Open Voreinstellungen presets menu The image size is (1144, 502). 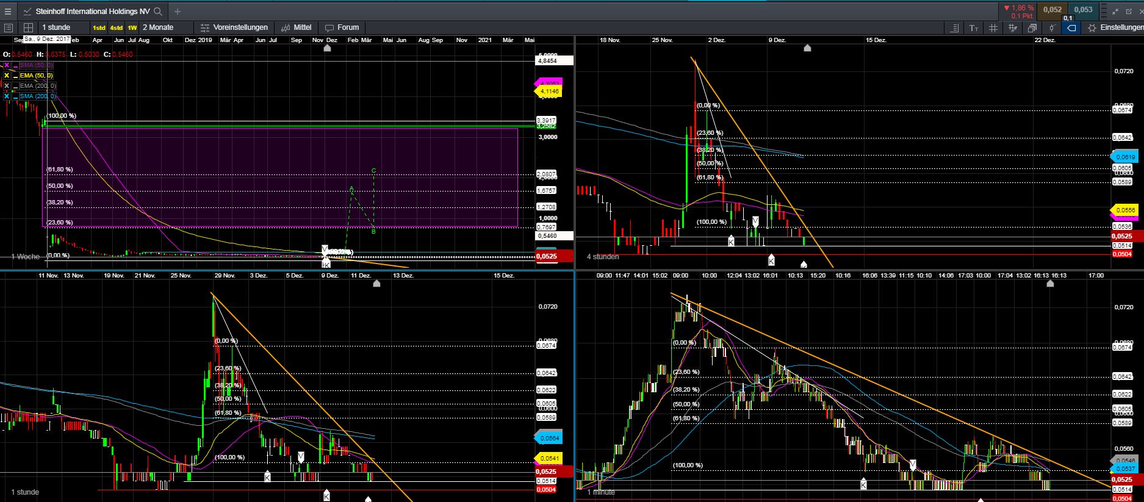pyautogui.click(x=234, y=27)
